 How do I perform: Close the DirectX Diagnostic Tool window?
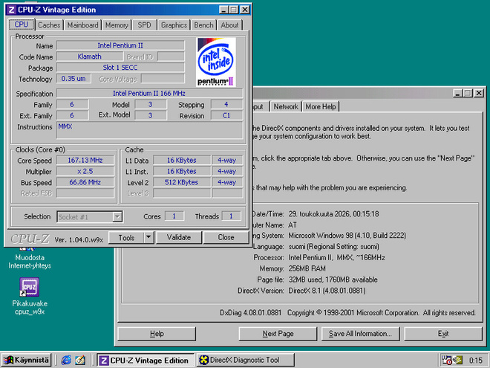pyautogui.click(x=479, y=93)
